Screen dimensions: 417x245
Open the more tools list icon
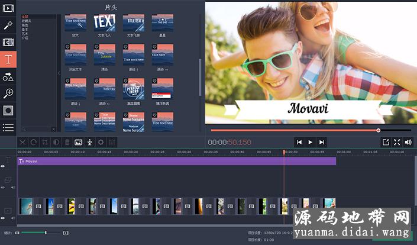pos(8,127)
